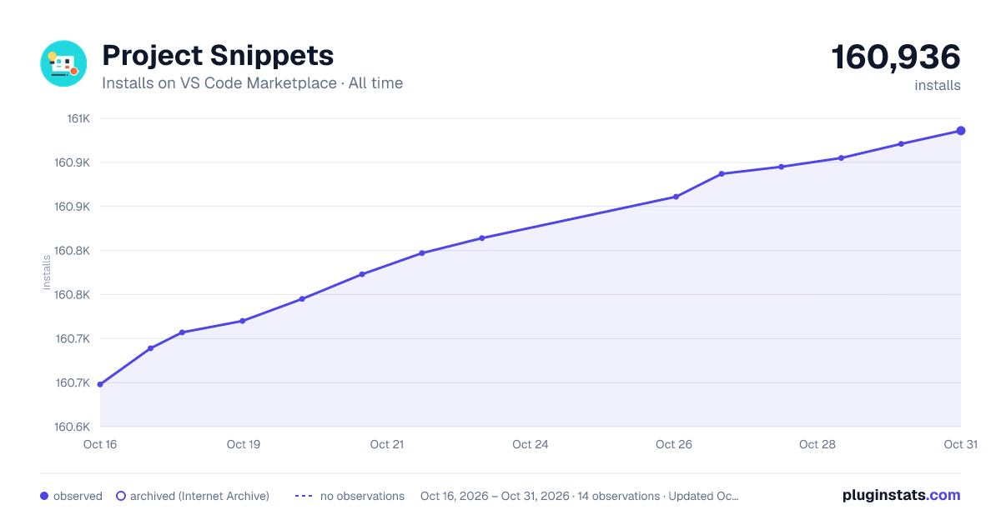This screenshot has height=525, width=1001.
Task: Click the Installs on VS Code Marketplace subtitle
Action: pyautogui.click(x=252, y=83)
